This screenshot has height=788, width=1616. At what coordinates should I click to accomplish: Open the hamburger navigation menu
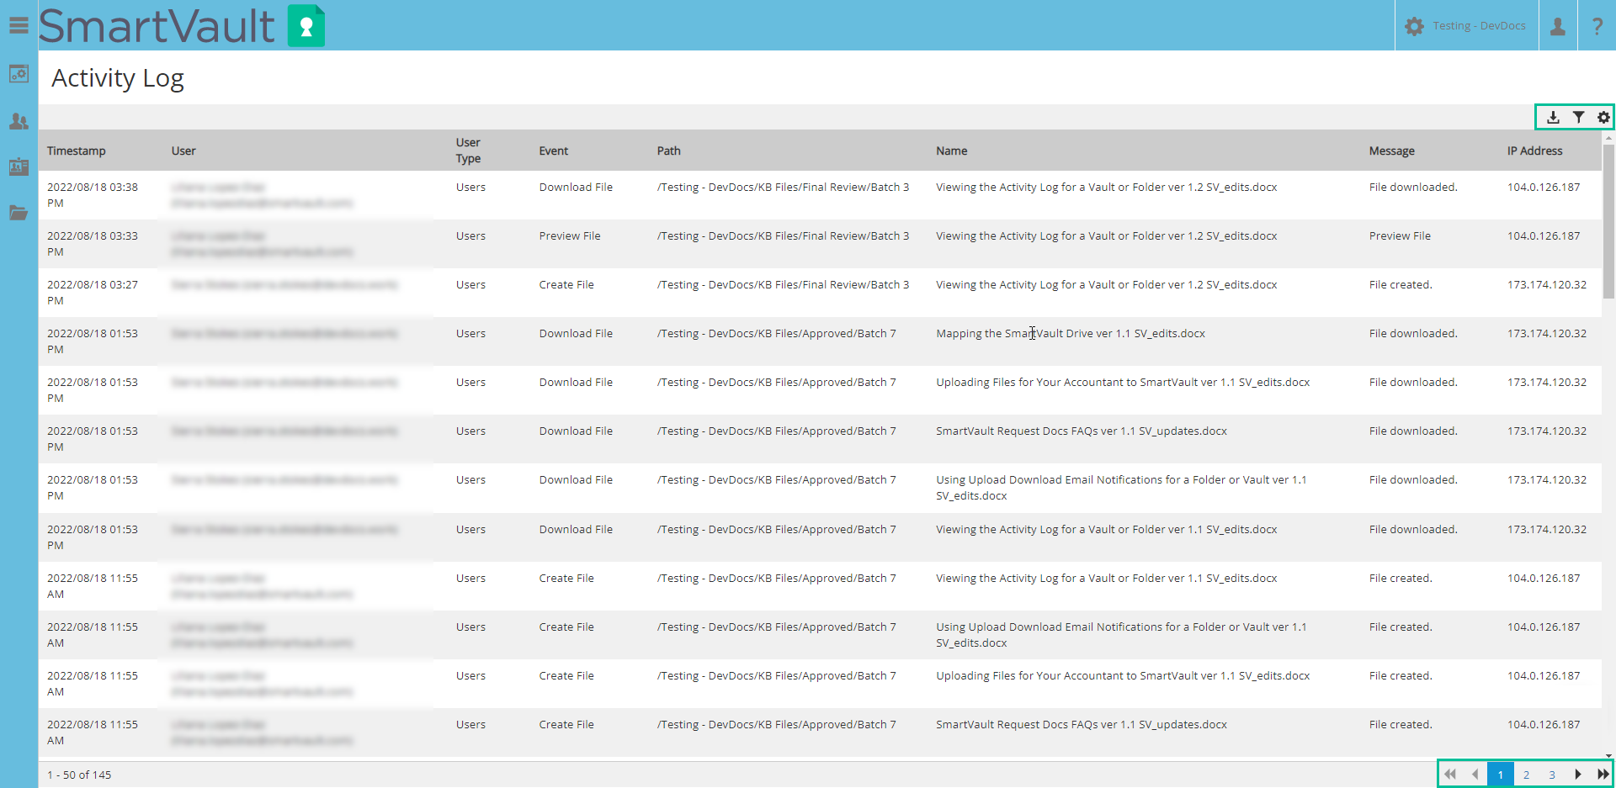pos(19,25)
